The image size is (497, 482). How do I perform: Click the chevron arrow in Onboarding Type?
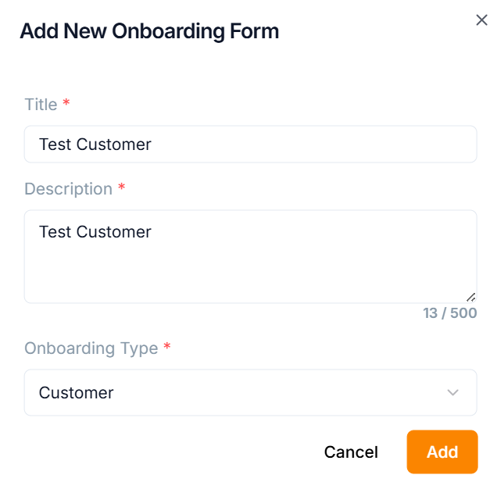(452, 392)
